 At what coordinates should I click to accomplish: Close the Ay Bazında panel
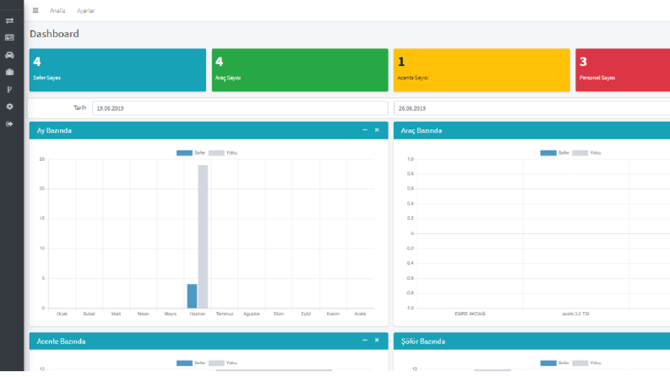point(377,130)
